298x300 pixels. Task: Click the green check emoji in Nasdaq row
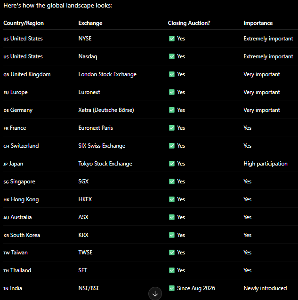point(172,56)
